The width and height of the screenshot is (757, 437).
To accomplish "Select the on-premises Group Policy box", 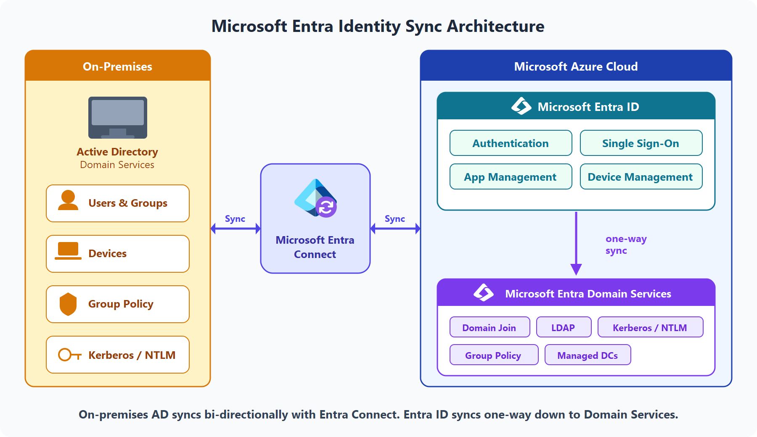I will pos(118,304).
